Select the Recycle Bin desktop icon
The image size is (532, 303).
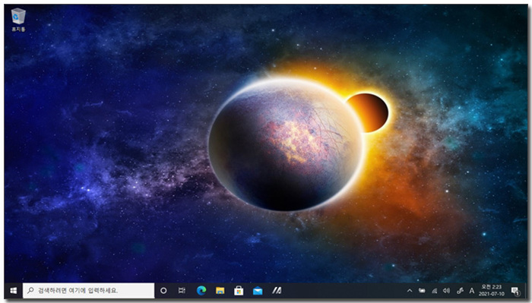[18, 20]
